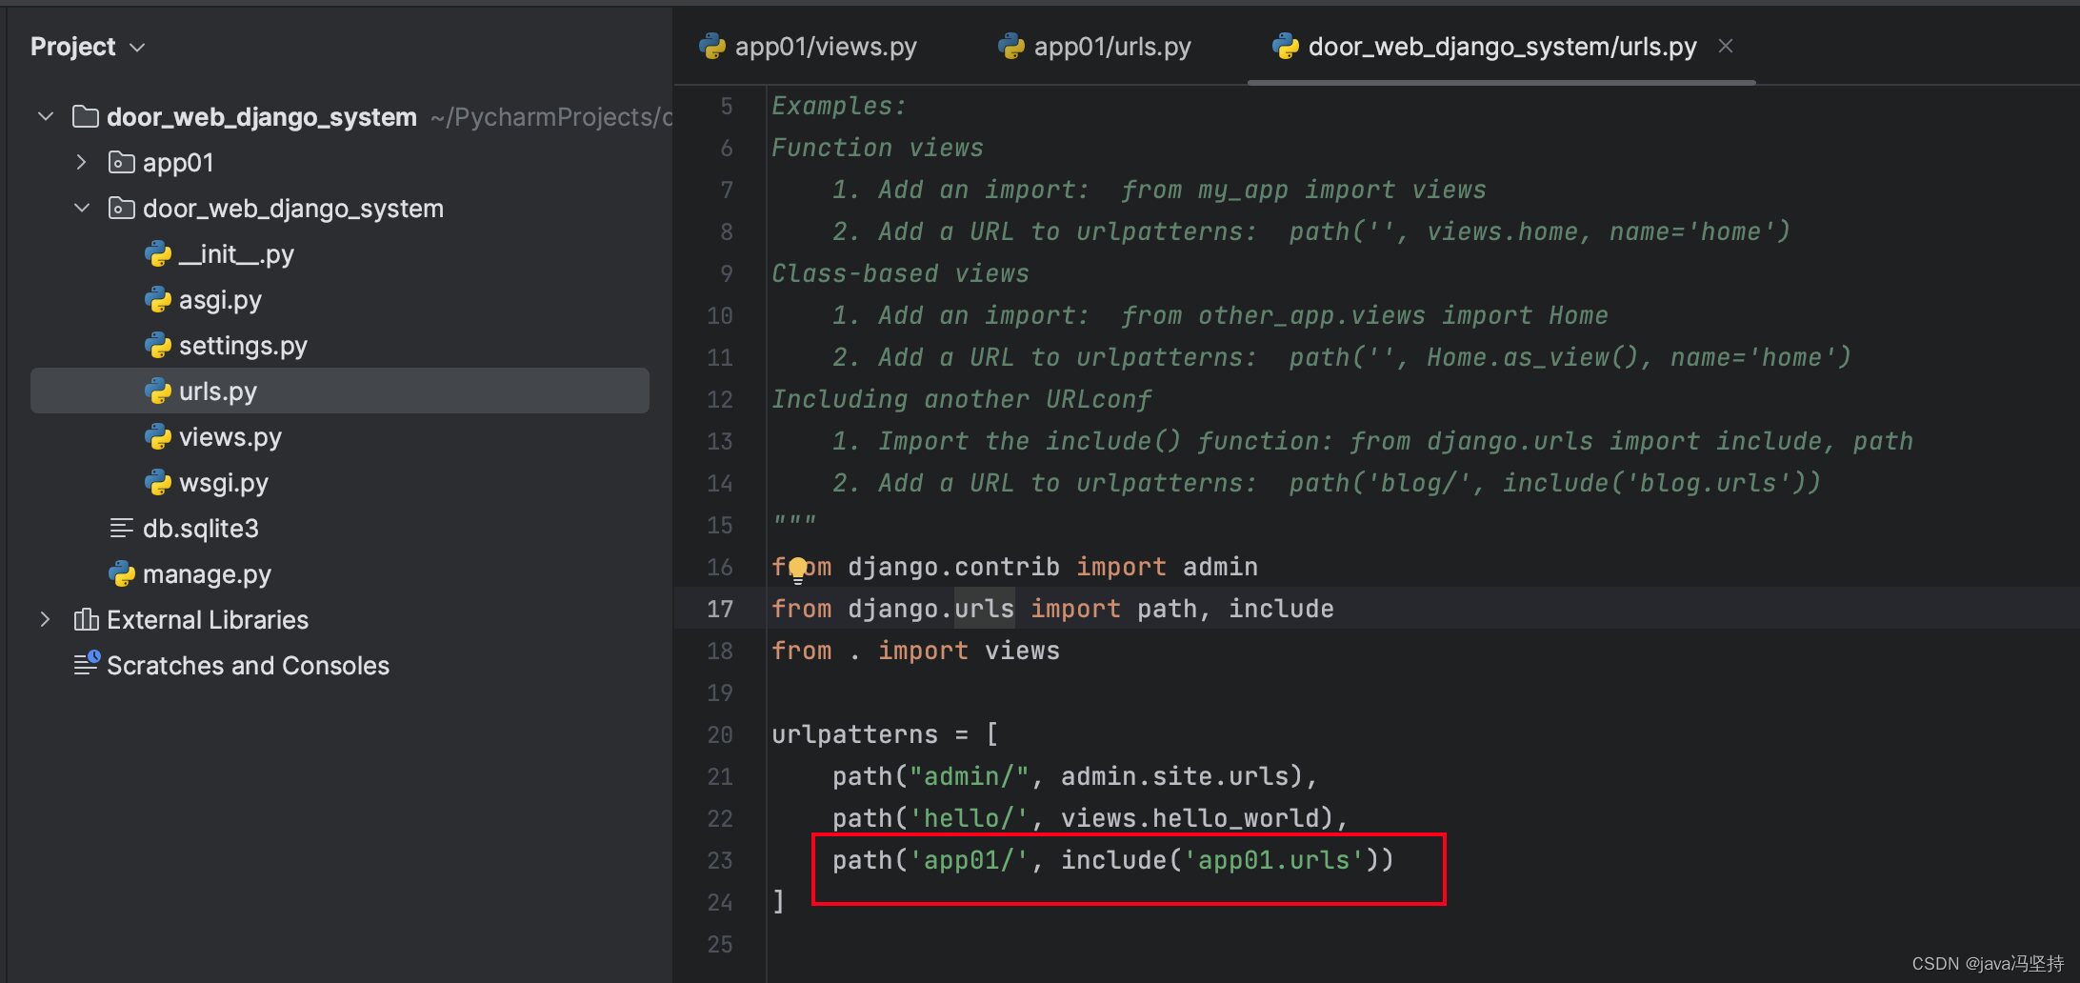Close the door_web_django_system/urls.py tab
The image size is (2080, 983).
tap(1726, 46)
